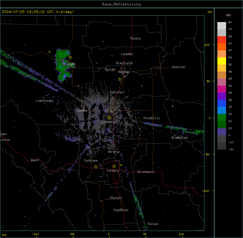The image size is (243, 238).
Task: Select the magenta 39-42 dBZ legend swatch
Action: (x=222, y=89)
